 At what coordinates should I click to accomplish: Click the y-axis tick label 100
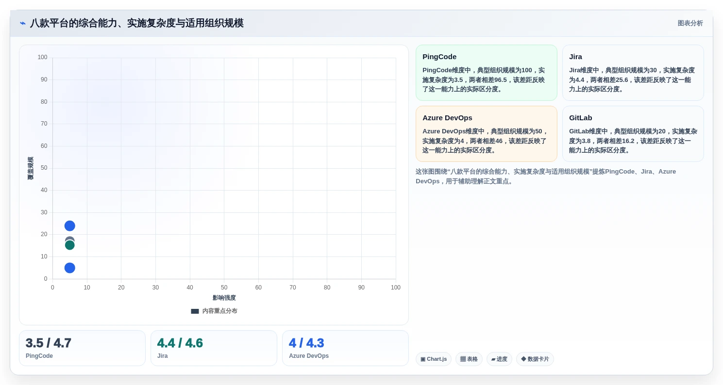[43, 57]
